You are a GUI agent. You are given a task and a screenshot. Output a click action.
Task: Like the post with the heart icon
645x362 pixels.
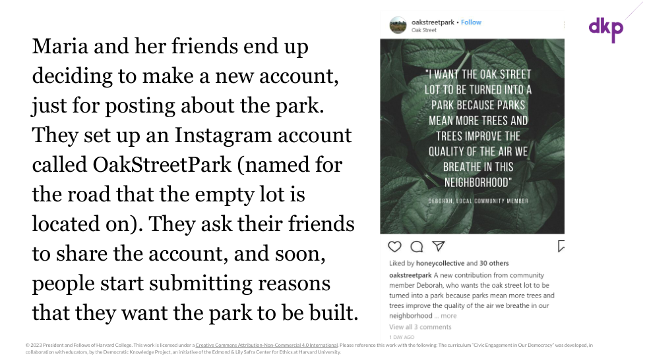click(394, 247)
